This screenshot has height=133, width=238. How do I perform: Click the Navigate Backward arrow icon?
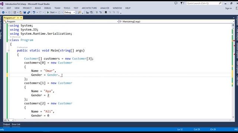click(3, 12)
